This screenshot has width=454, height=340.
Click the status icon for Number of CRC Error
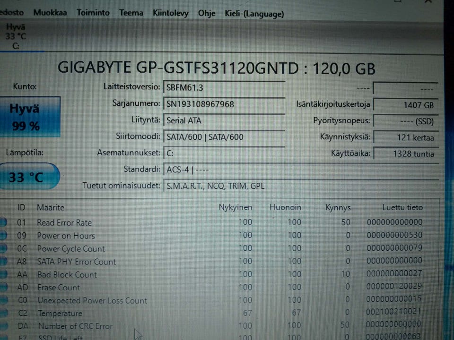click(3, 326)
